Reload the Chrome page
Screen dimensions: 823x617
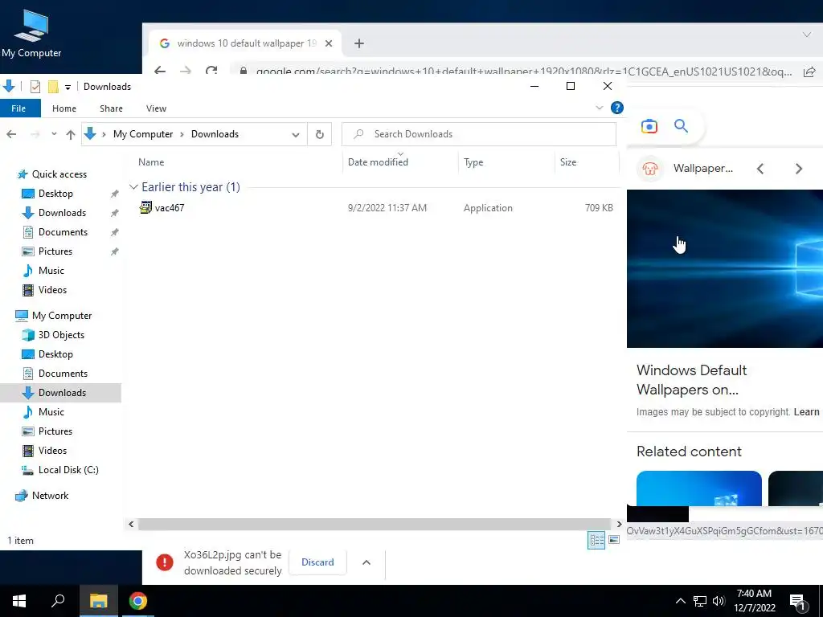[211, 71]
